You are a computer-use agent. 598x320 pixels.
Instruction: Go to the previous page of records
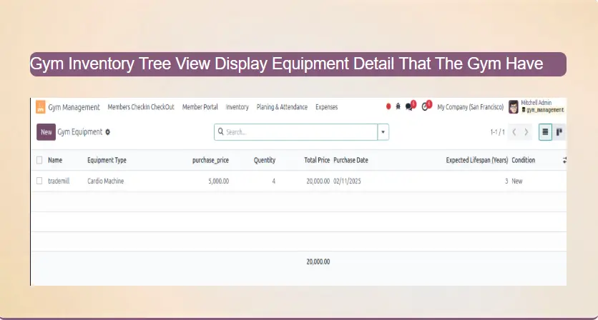click(x=514, y=132)
